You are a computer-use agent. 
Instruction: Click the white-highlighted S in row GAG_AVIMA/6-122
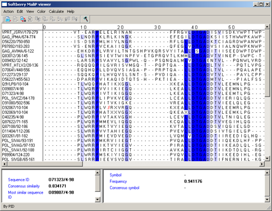point(197,51)
